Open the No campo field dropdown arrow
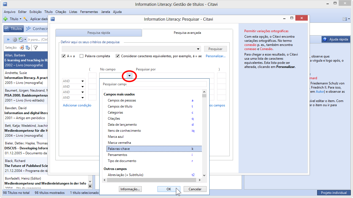The height and width of the screenshot is (198, 353). (129, 76)
